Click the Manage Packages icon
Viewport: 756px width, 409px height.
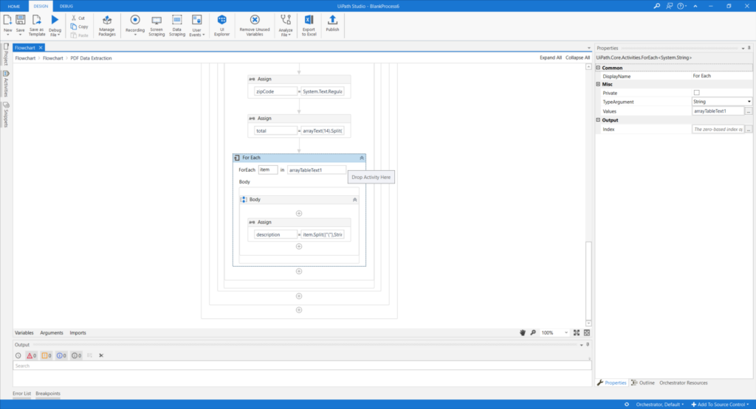[106, 25]
